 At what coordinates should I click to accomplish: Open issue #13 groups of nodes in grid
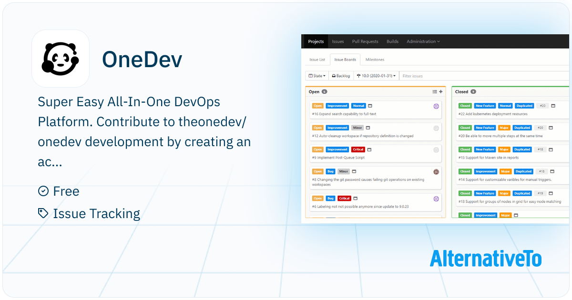(510, 202)
